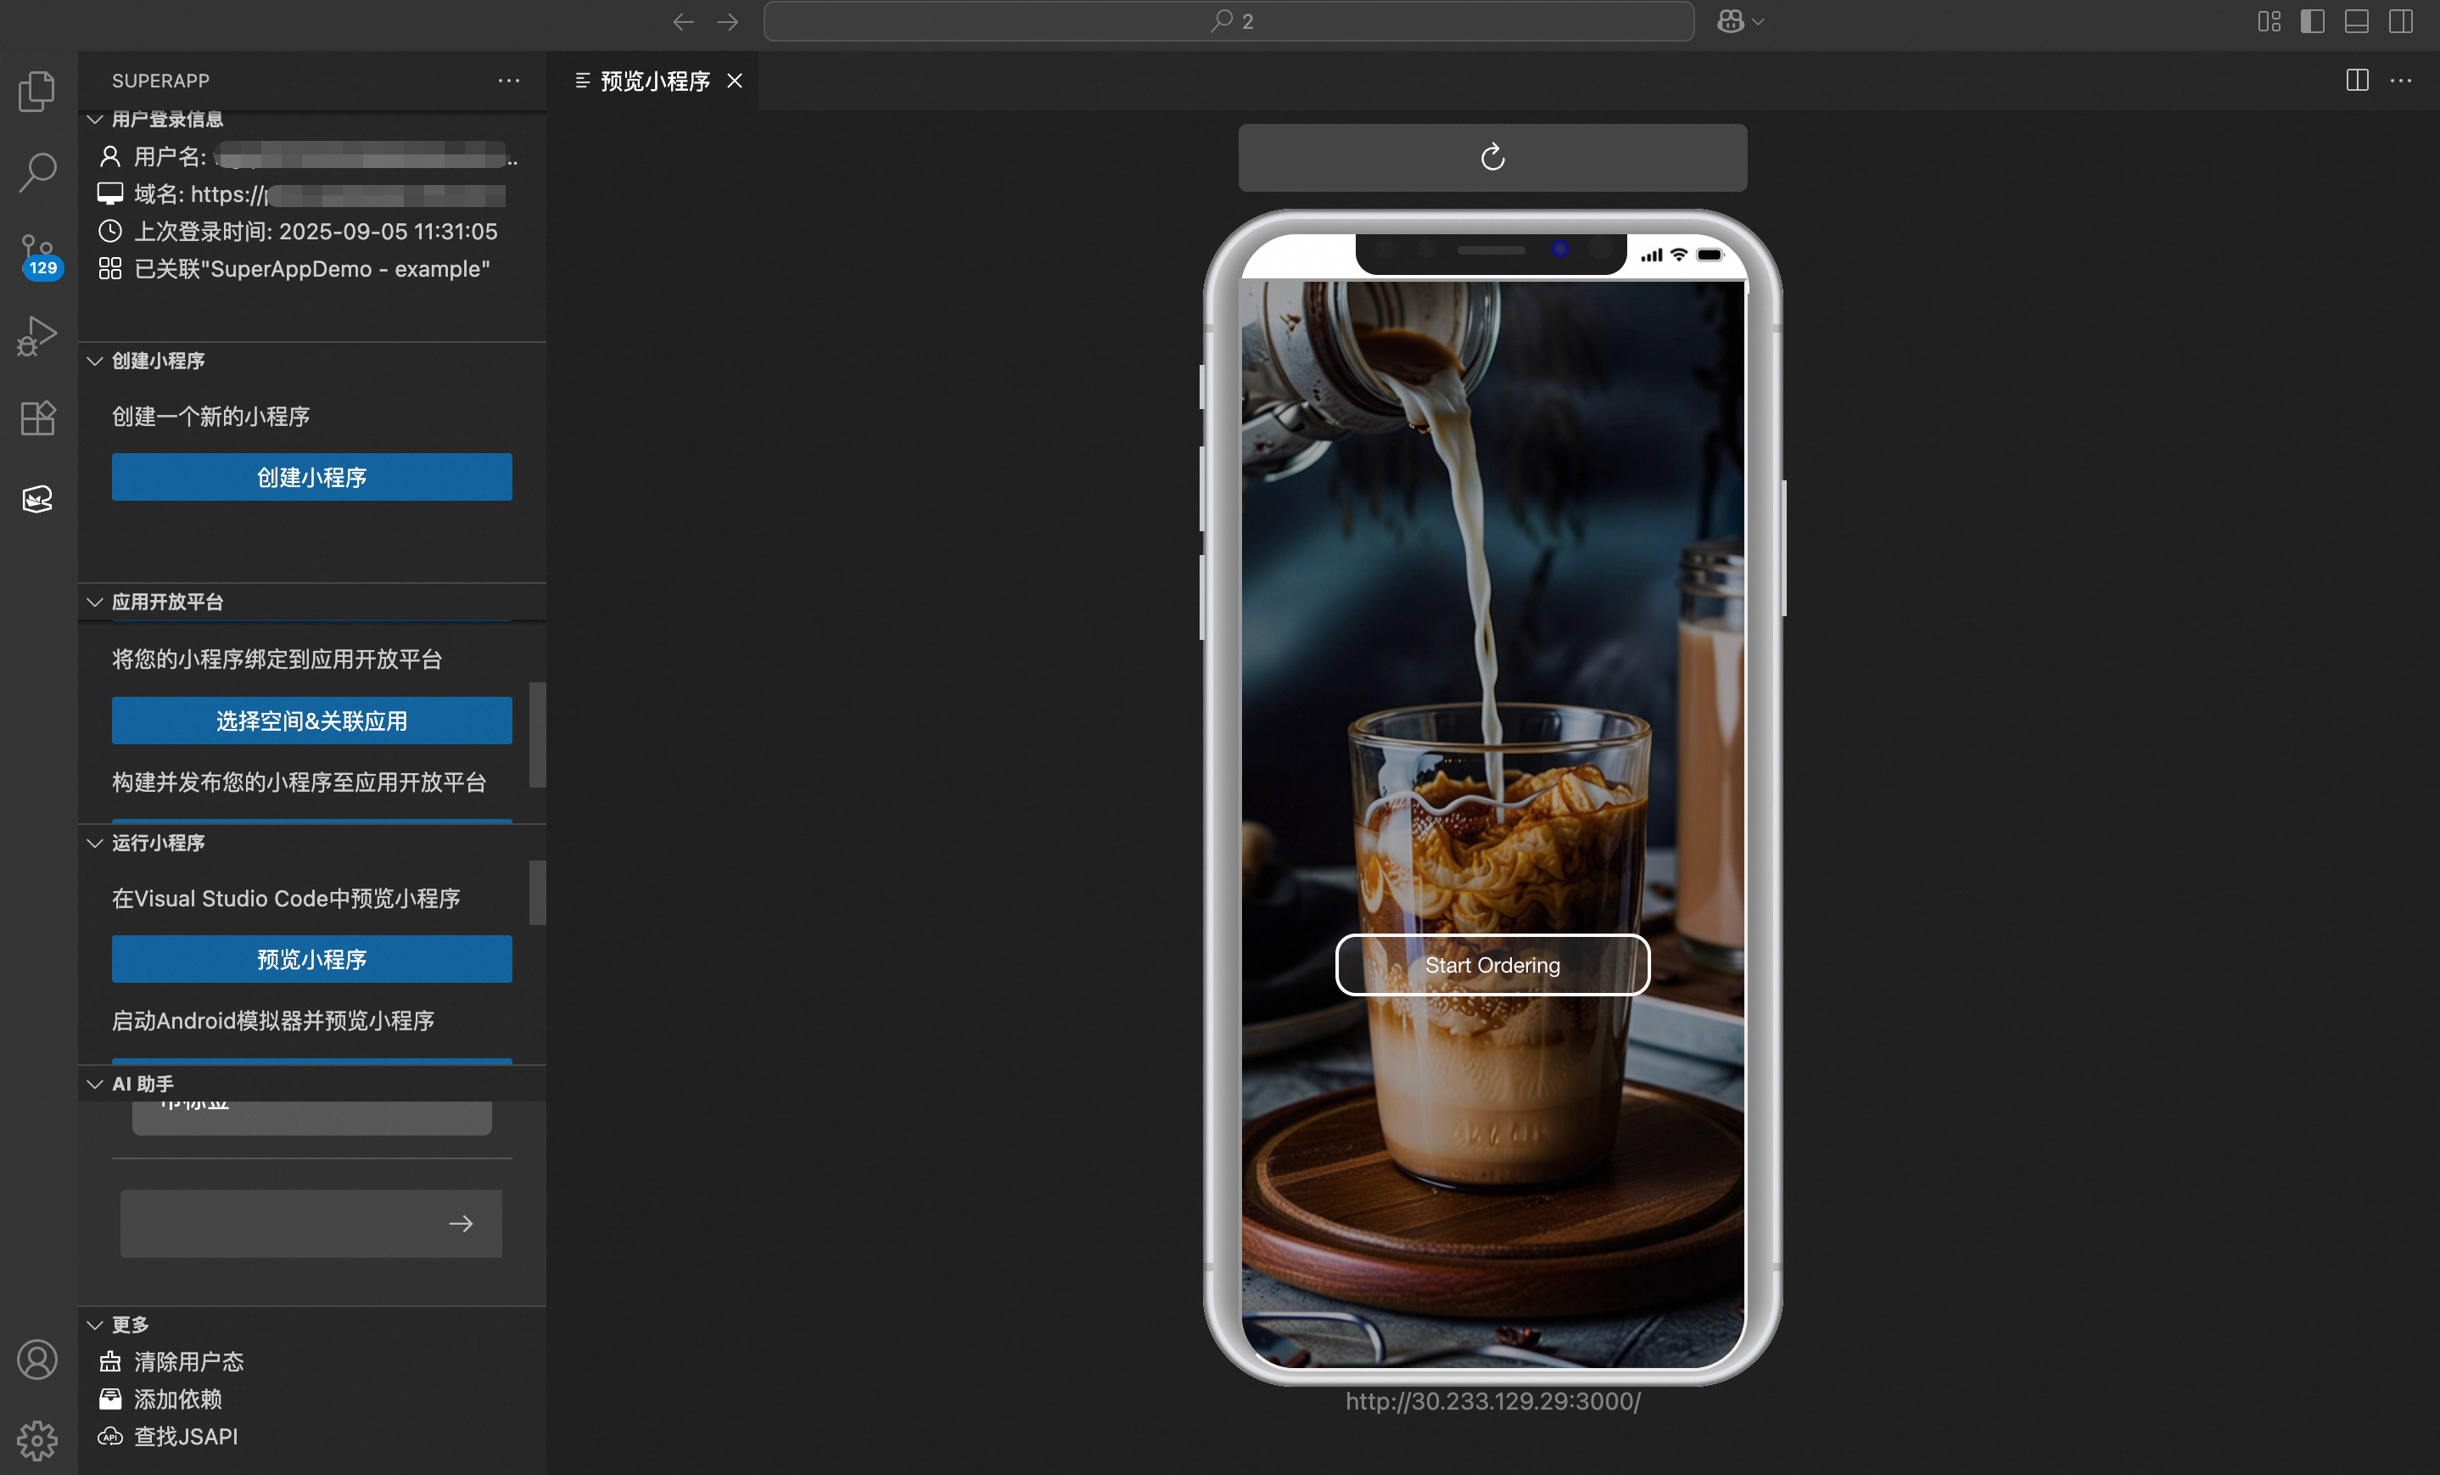This screenshot has width=2440, height=1475.
Task: Open the SuperApp extension sidebar icon
Action: click(x=37, y=498)
